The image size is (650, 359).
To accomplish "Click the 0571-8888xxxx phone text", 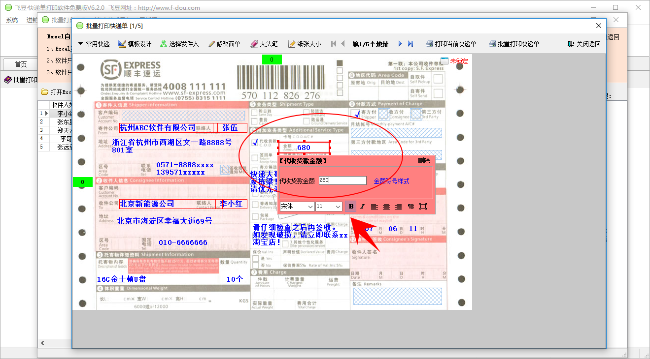I will (x=185, y=165).
